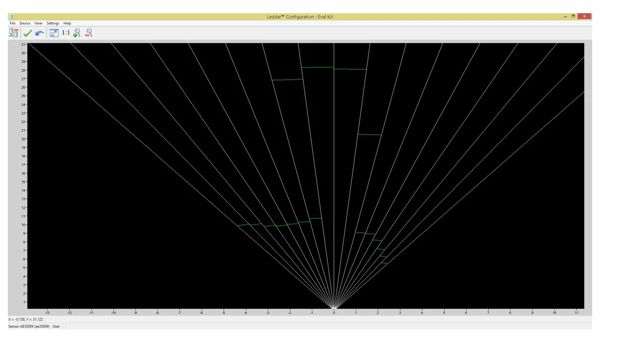Close the Leddar Configuration window
This screenshot has height=353, width=628.
[x=584, y=17]
